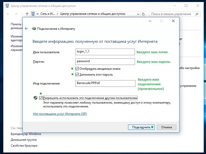Click the search magnifier icon in Control Panel
206x154 pixels.
(x=197, y=14)
